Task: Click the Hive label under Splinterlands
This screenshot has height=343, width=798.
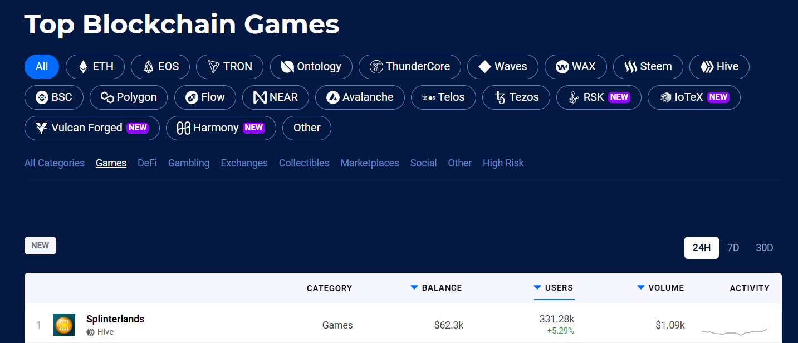Action: (x=100, y=332)
